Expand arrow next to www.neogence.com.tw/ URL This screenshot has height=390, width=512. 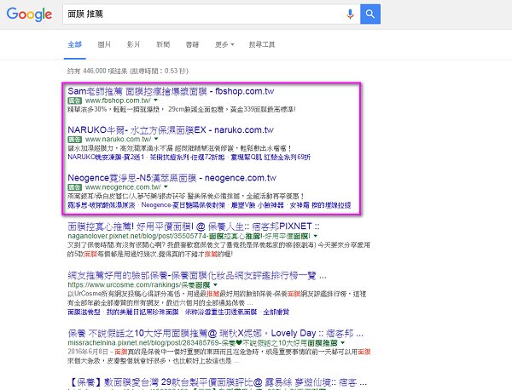166,187
